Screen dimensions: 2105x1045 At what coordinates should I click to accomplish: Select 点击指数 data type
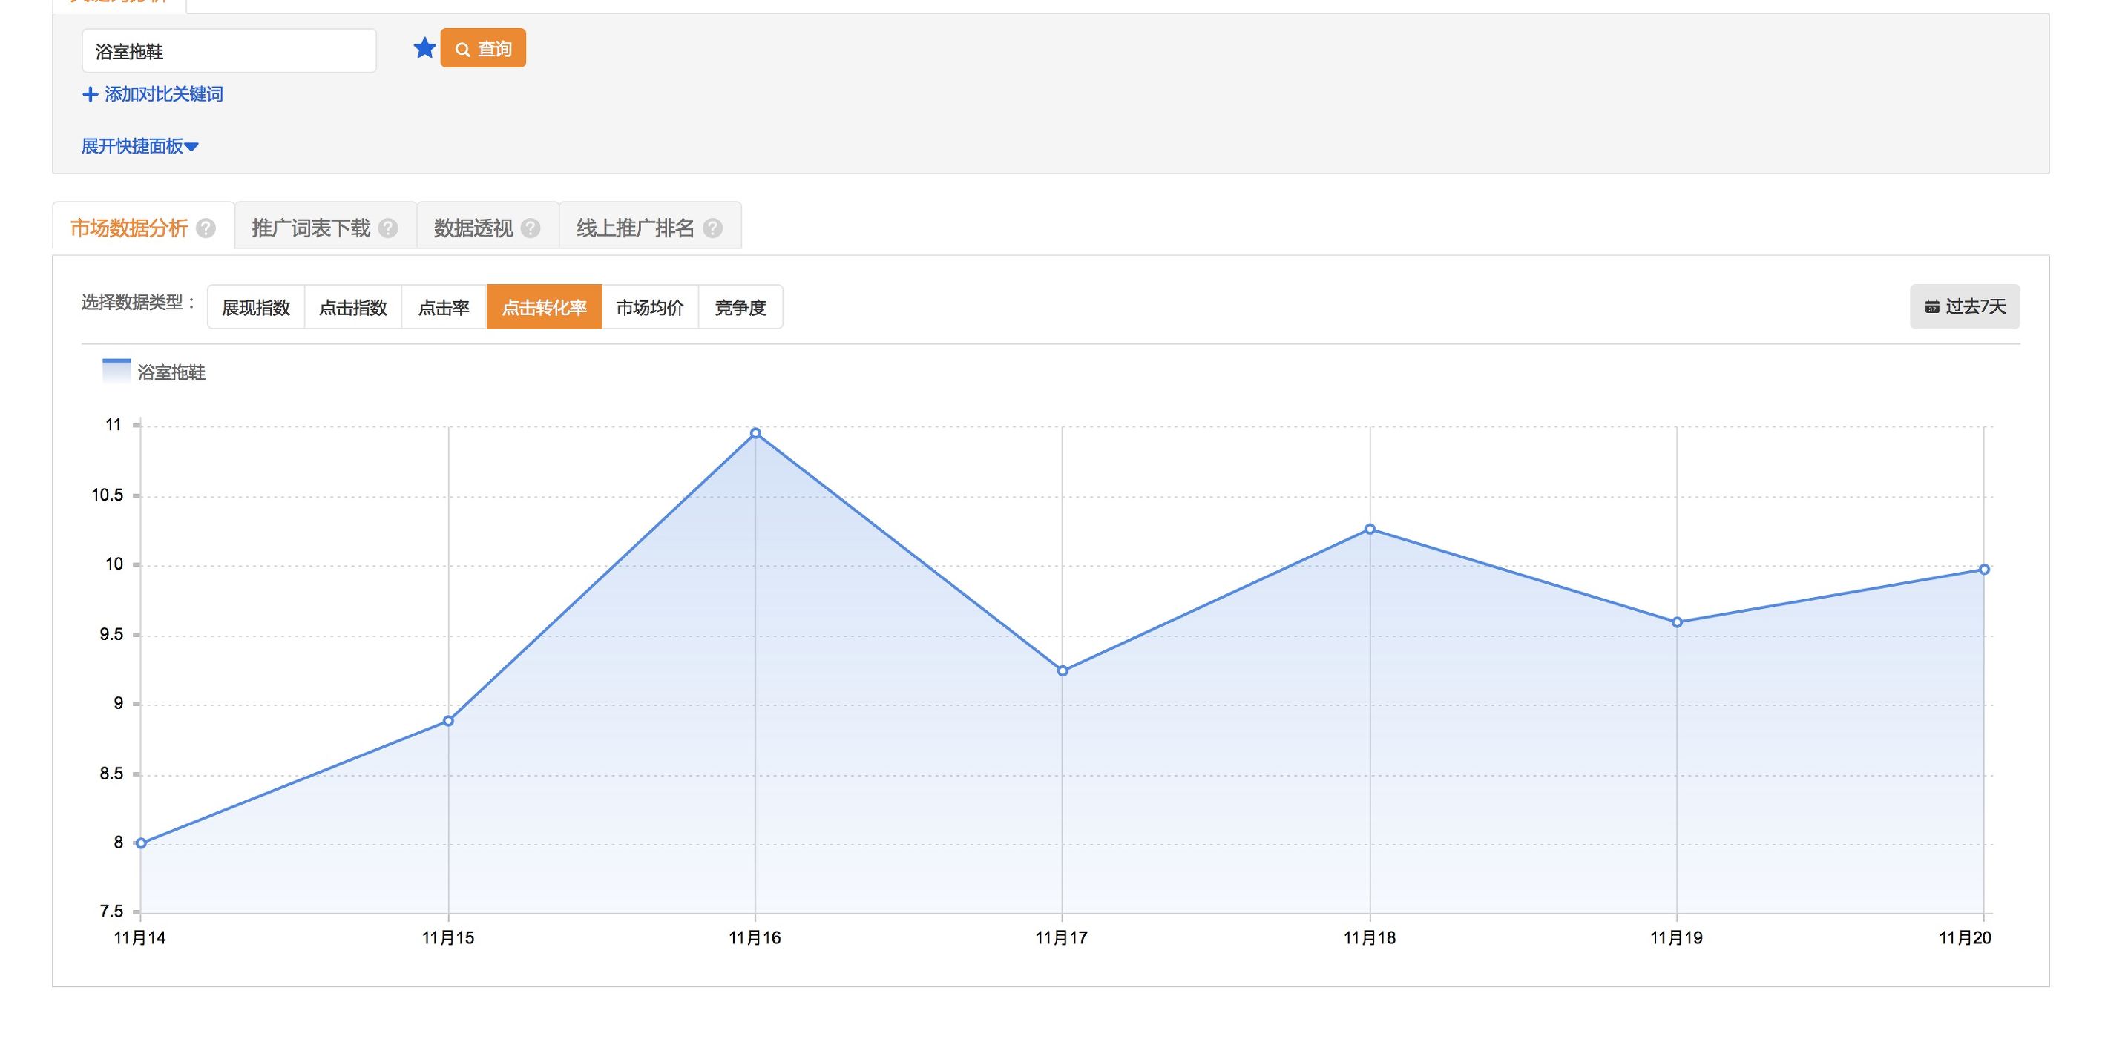point(353,308)
